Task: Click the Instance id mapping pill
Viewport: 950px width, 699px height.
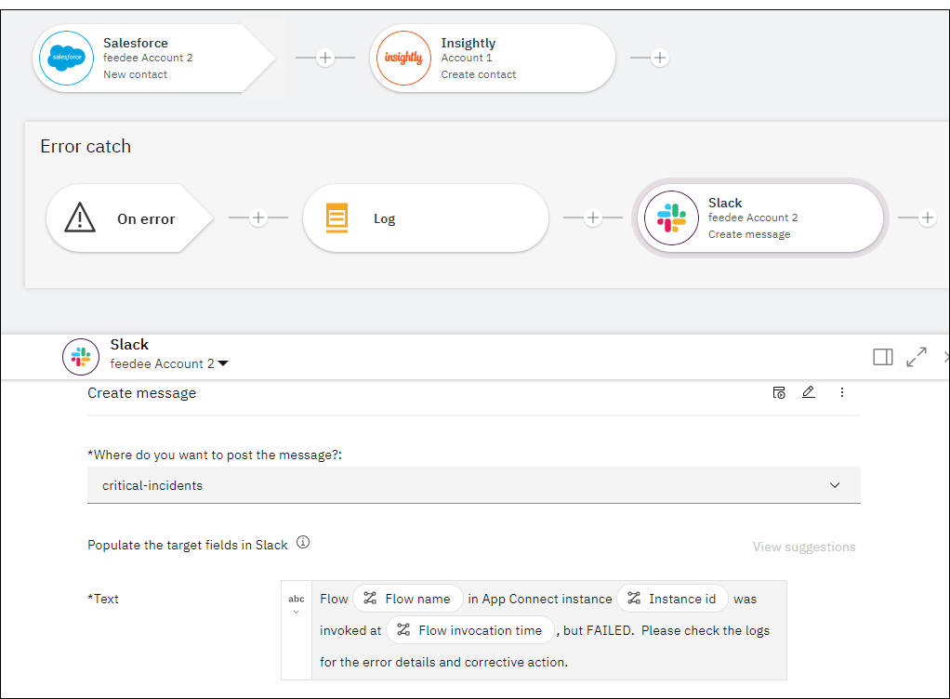Action: [672, 599]
